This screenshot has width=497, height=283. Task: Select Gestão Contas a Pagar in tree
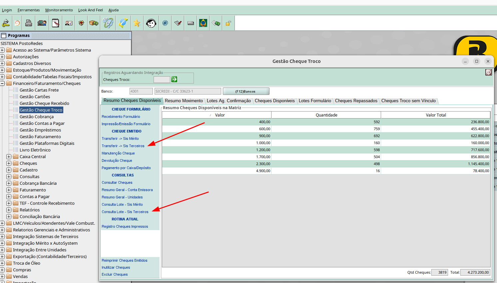(42, 124)
